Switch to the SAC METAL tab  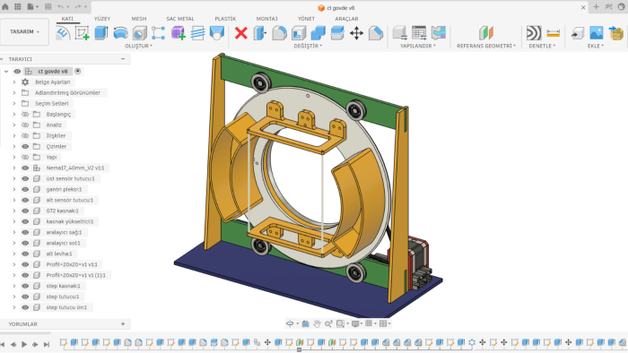[180, 19]
